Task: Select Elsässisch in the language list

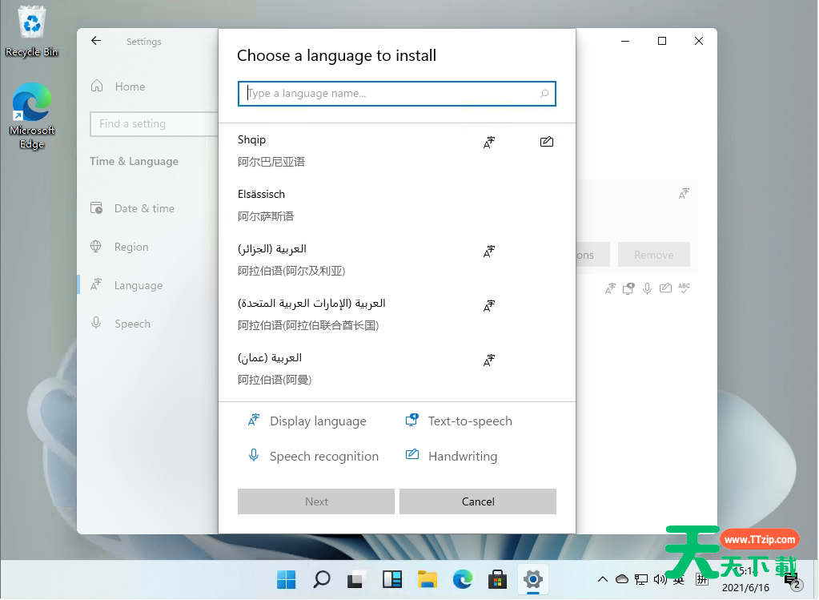Action: coord(262,194)
